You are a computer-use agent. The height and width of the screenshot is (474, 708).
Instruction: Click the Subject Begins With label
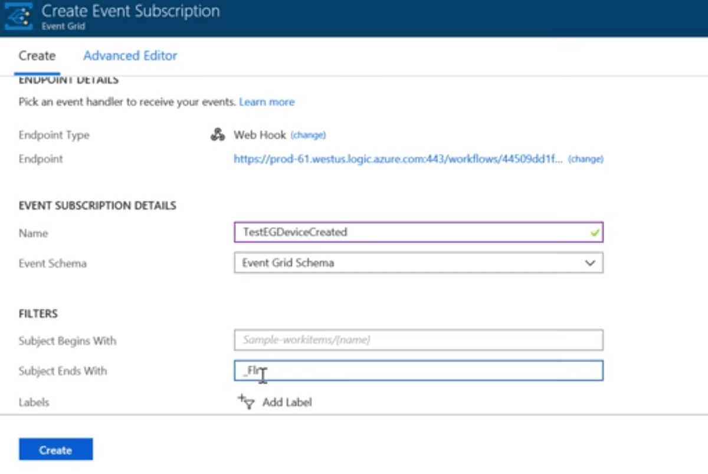pyautogui.click(x=67, y=341)
